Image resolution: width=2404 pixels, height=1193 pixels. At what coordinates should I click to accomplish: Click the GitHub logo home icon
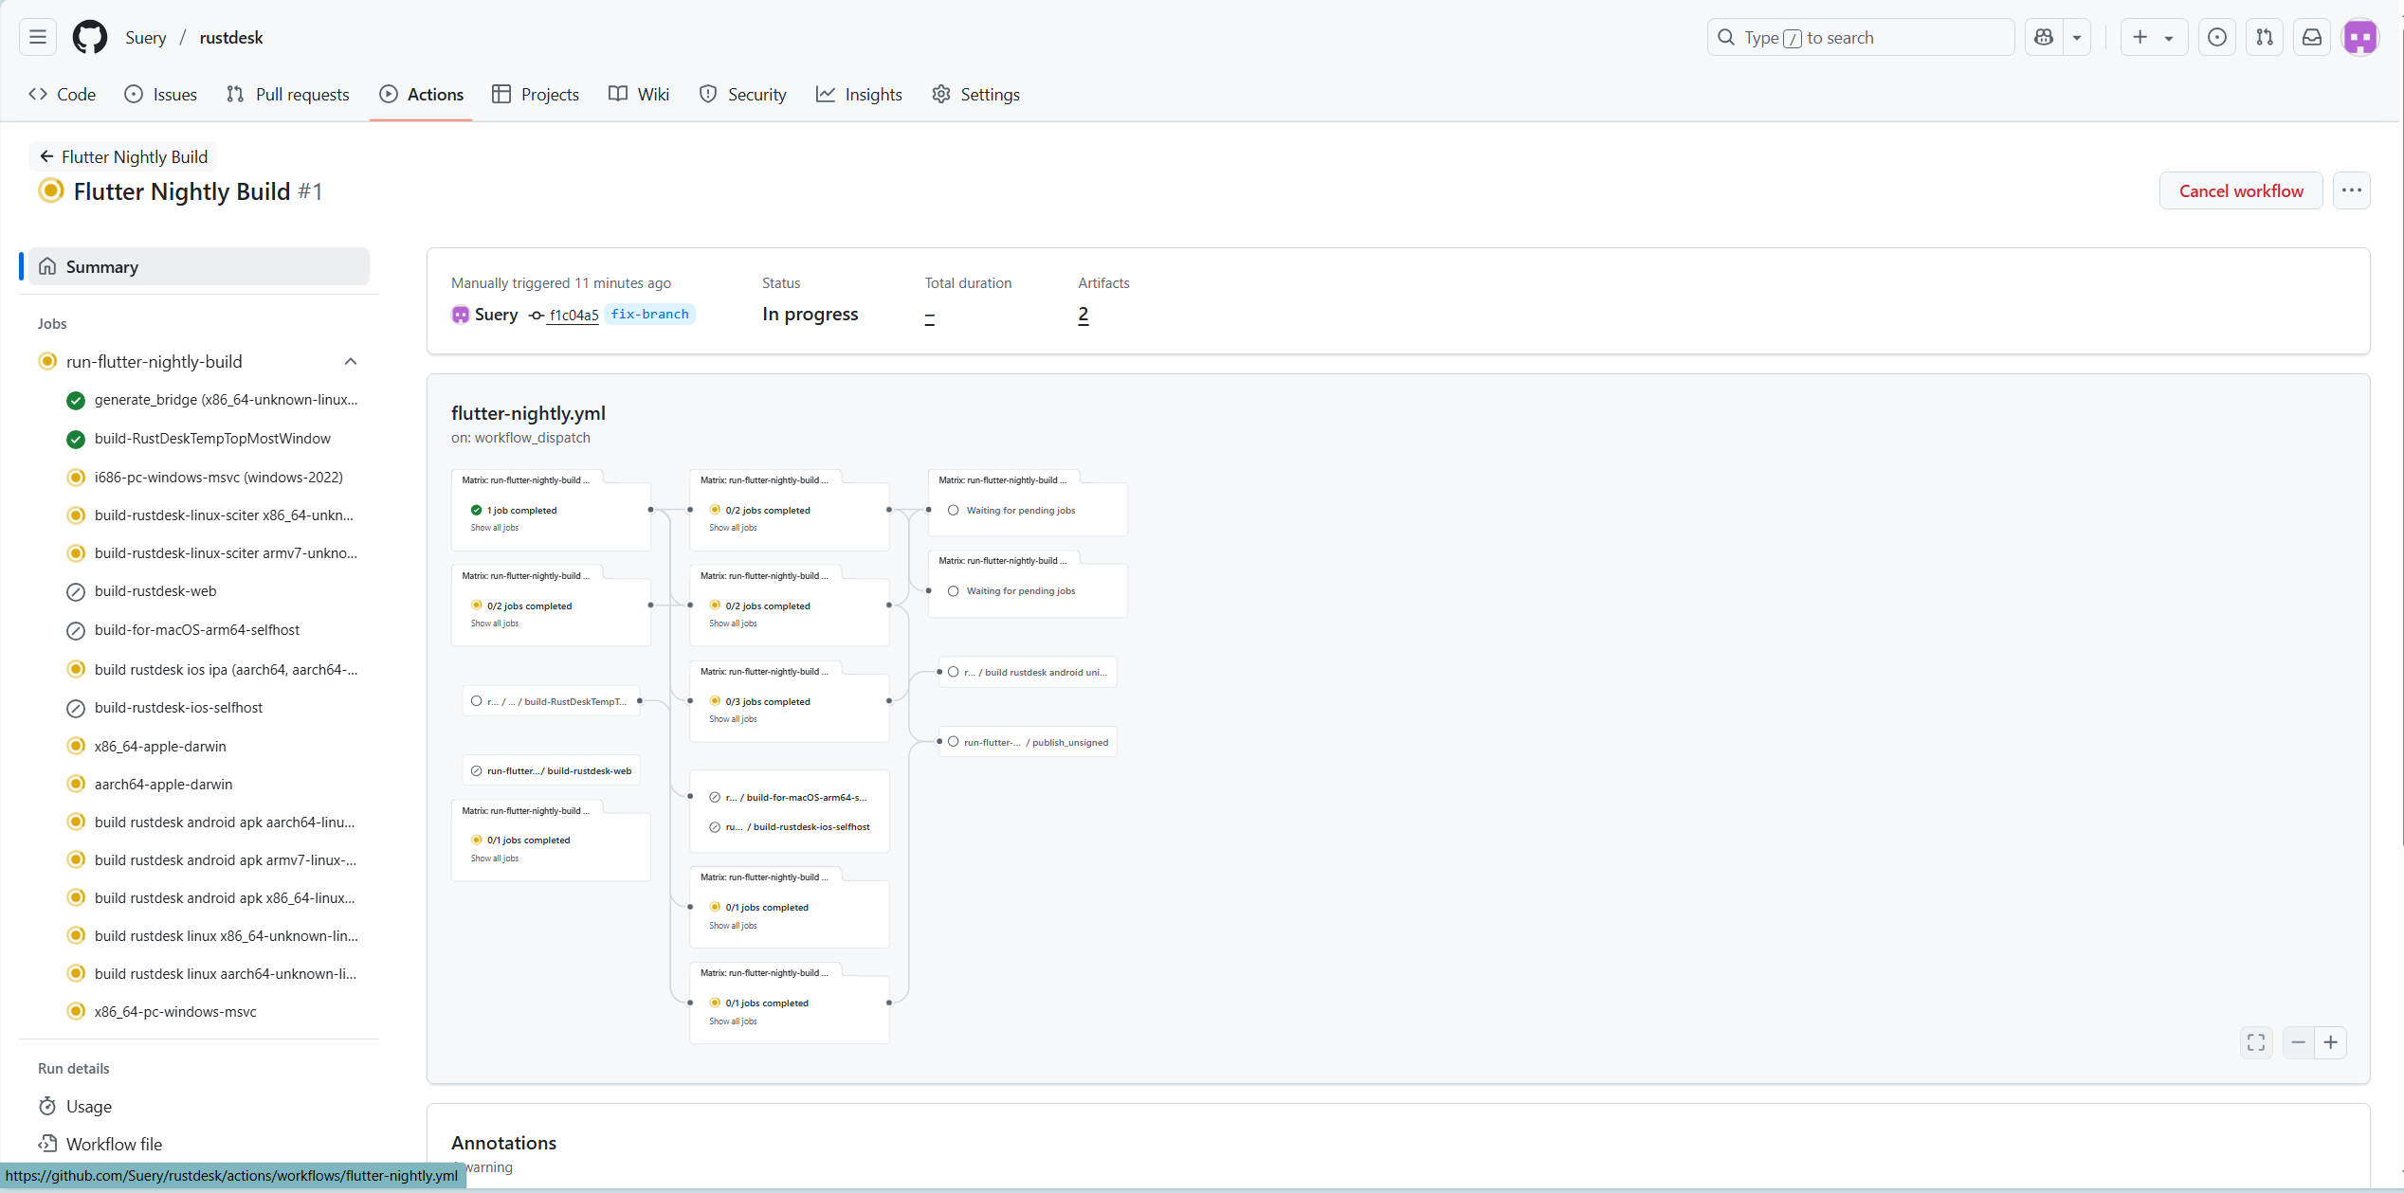coord(90,37)
